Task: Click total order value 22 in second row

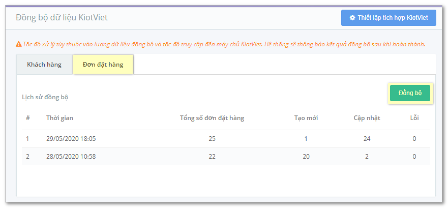Action: (x=212, y=157)
